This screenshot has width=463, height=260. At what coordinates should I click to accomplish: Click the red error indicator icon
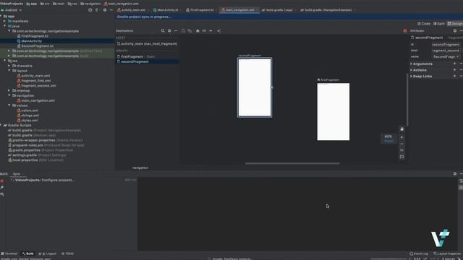[x=405, y=30]
